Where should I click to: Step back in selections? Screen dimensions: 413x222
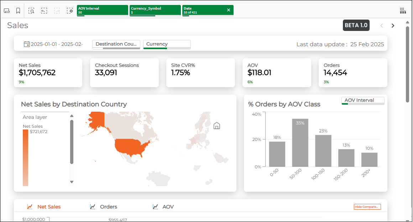pyautogui.click(x=44, y=11)
